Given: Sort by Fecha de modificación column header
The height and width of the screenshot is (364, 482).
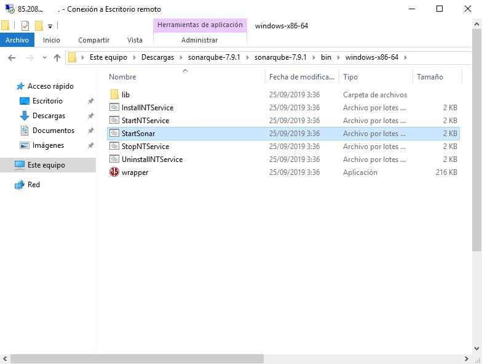Looking at the screenshot, I should (x=301, y=77).
